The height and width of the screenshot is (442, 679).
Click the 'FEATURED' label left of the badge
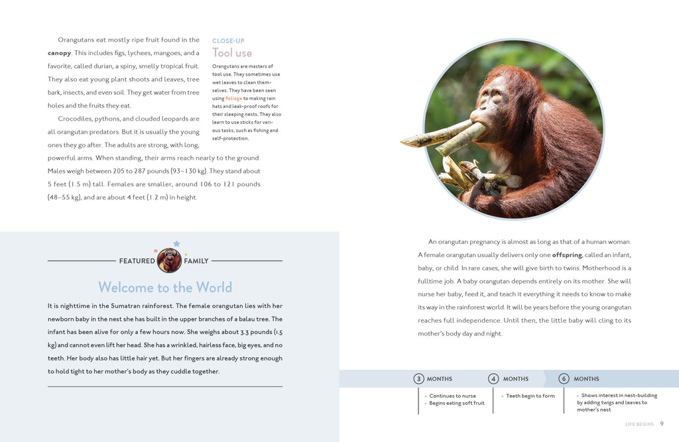137,261
